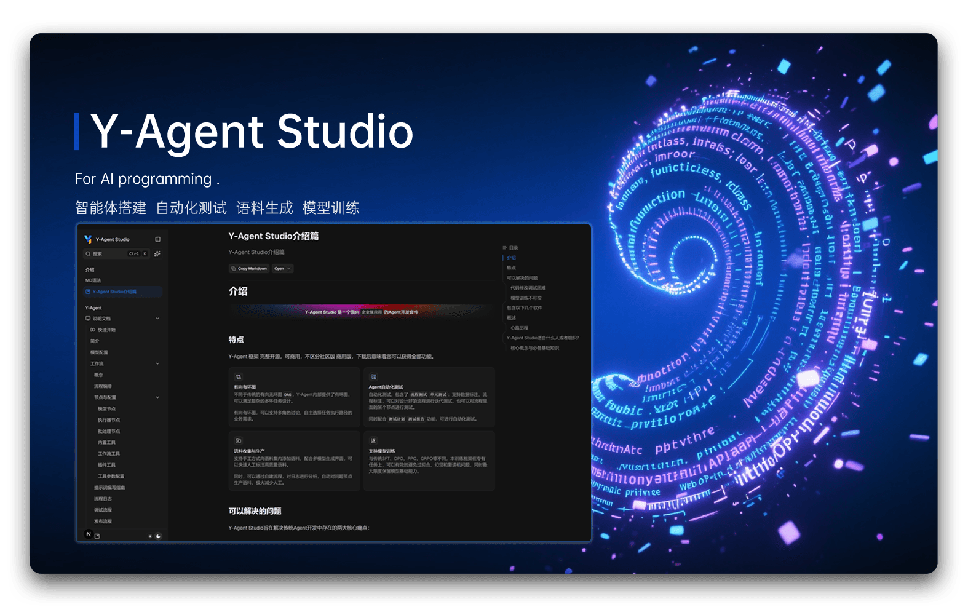Click the Agent自动化测试 card icon
This screenshot has width=968, height=607.
373,376
